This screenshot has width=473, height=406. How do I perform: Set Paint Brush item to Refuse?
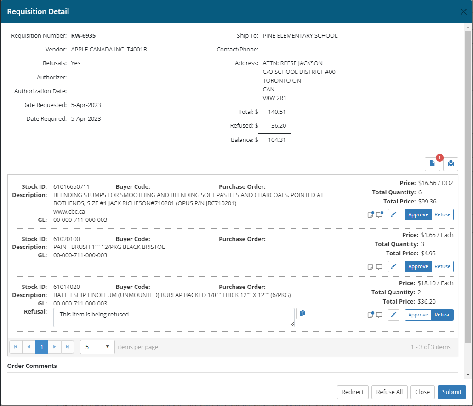click(x=442, y=267)
